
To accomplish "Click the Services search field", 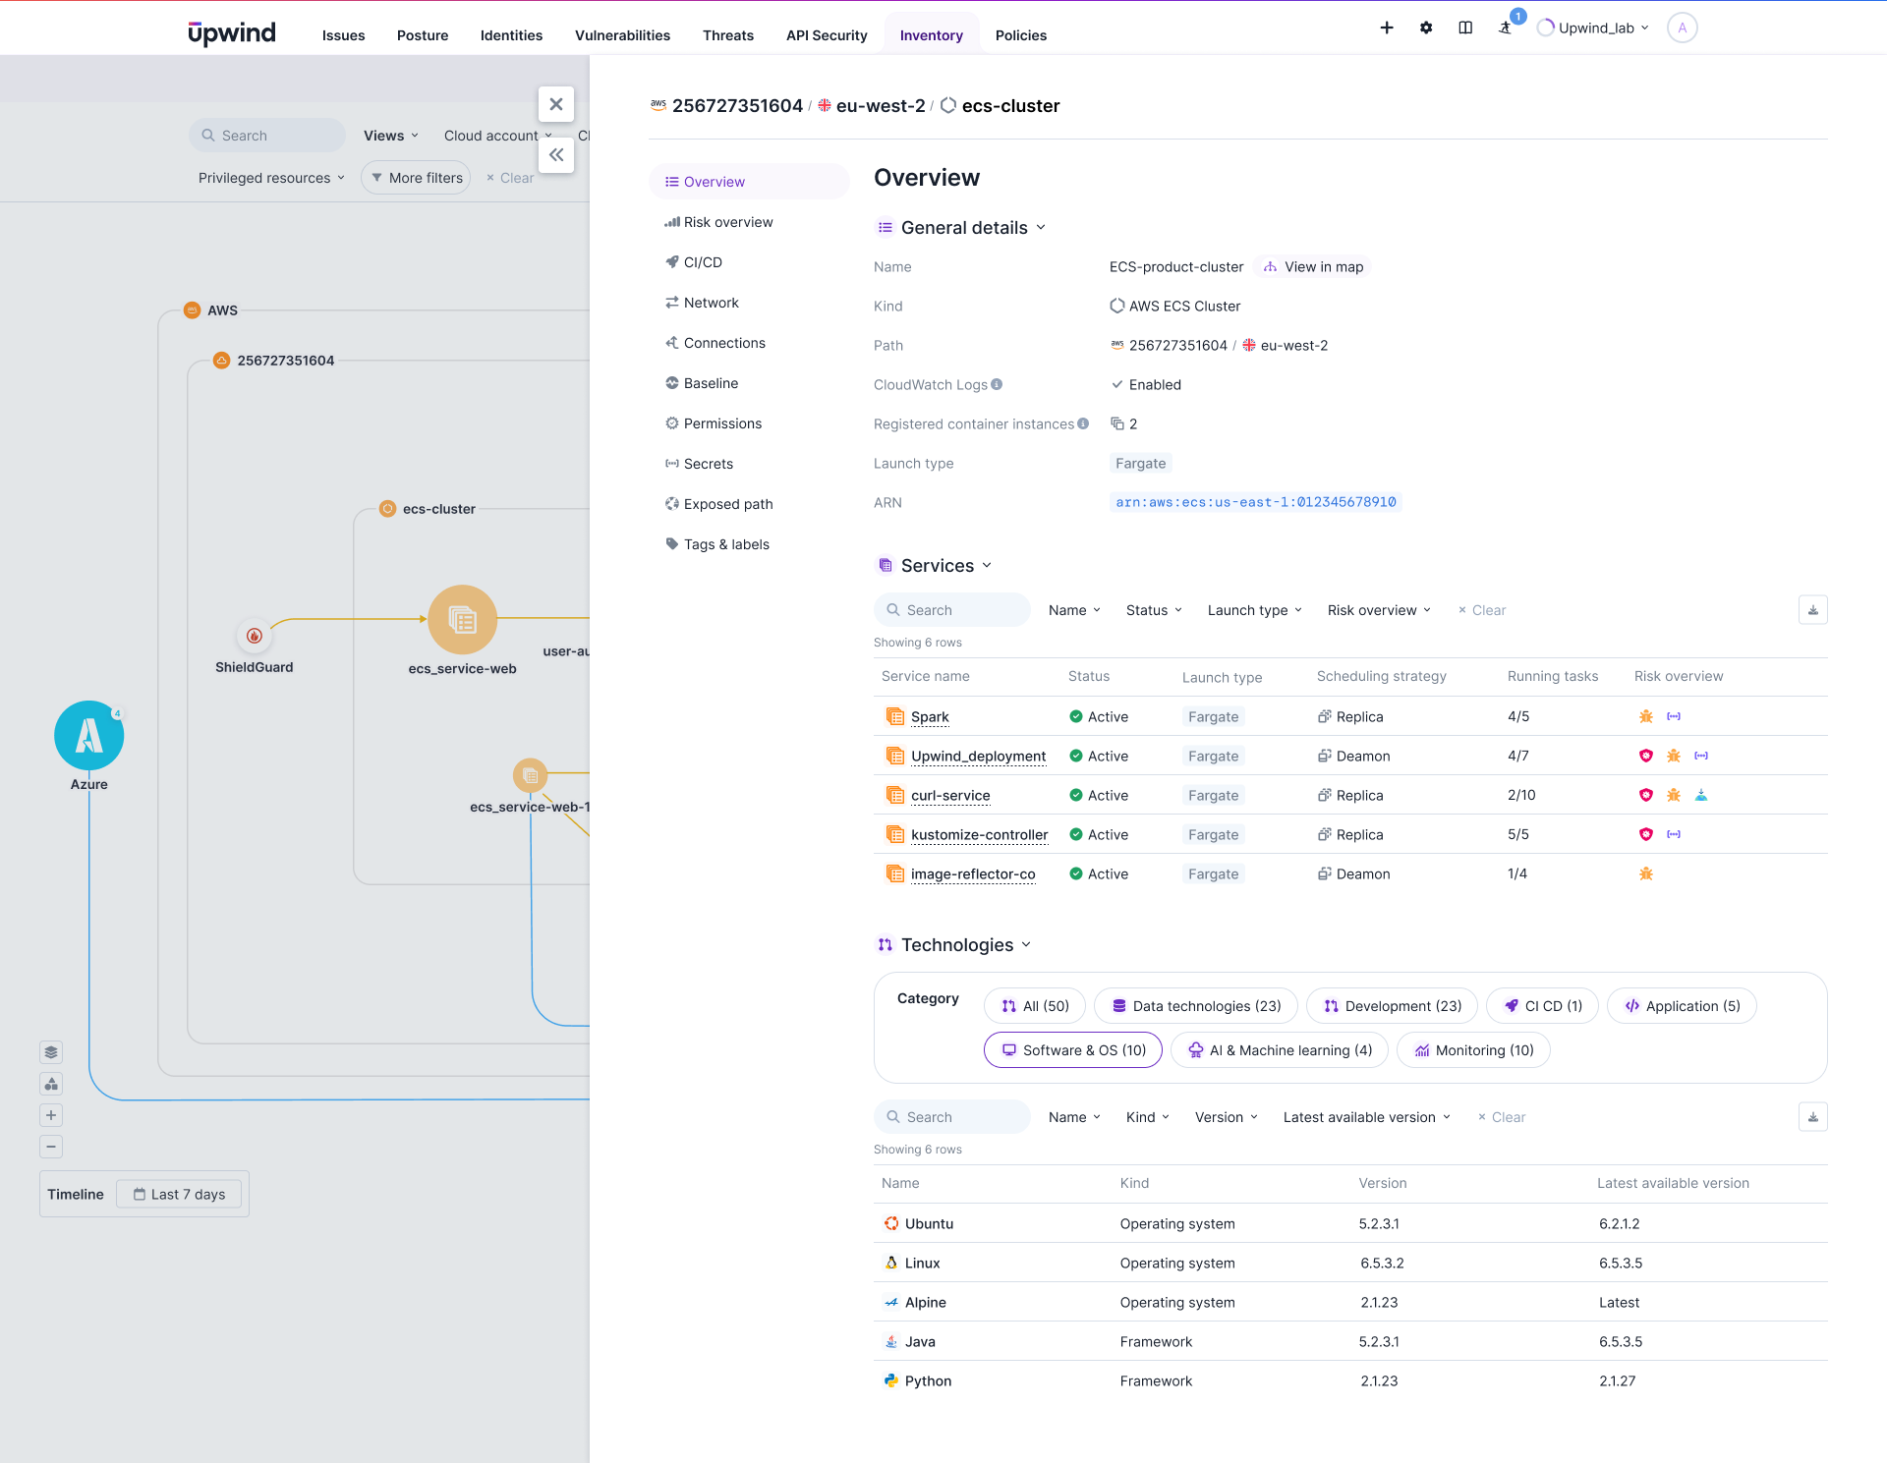I will click(x=952, y=610).
